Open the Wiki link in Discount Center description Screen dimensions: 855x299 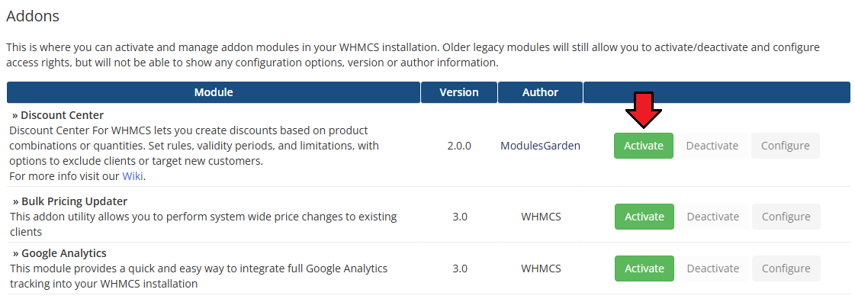[133, 176]
